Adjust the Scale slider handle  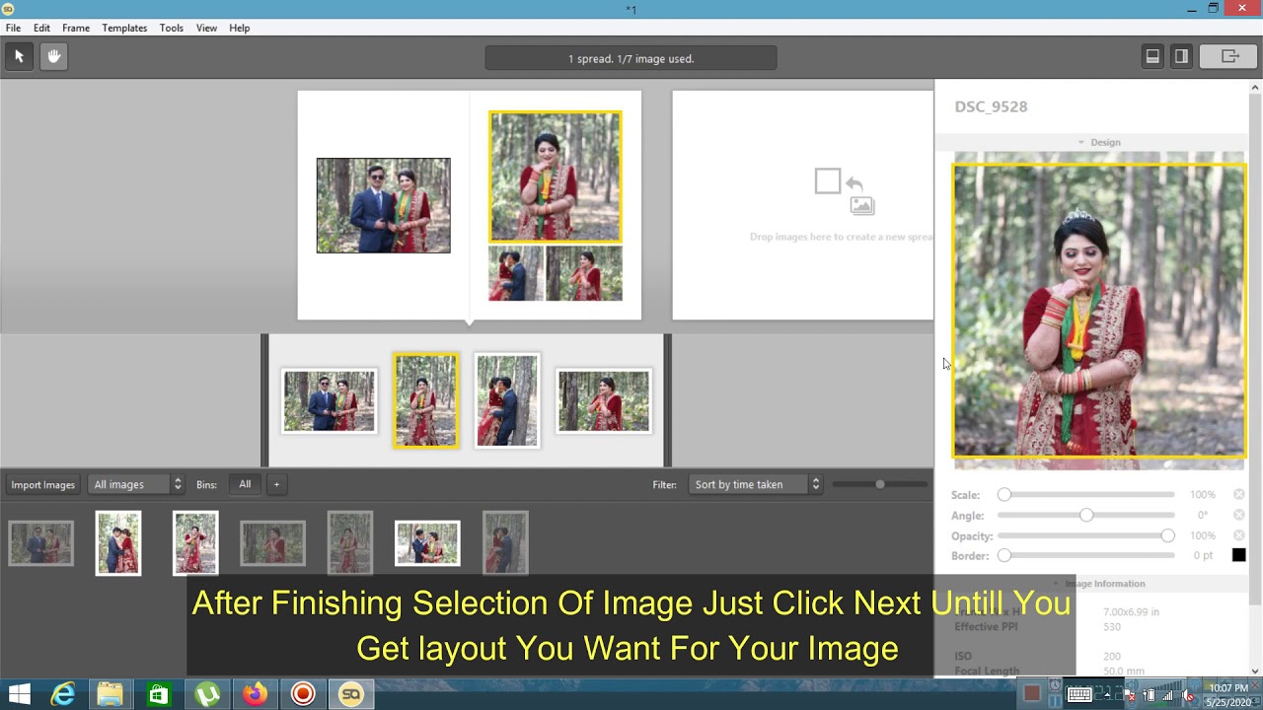click(x=1004, y=494)
